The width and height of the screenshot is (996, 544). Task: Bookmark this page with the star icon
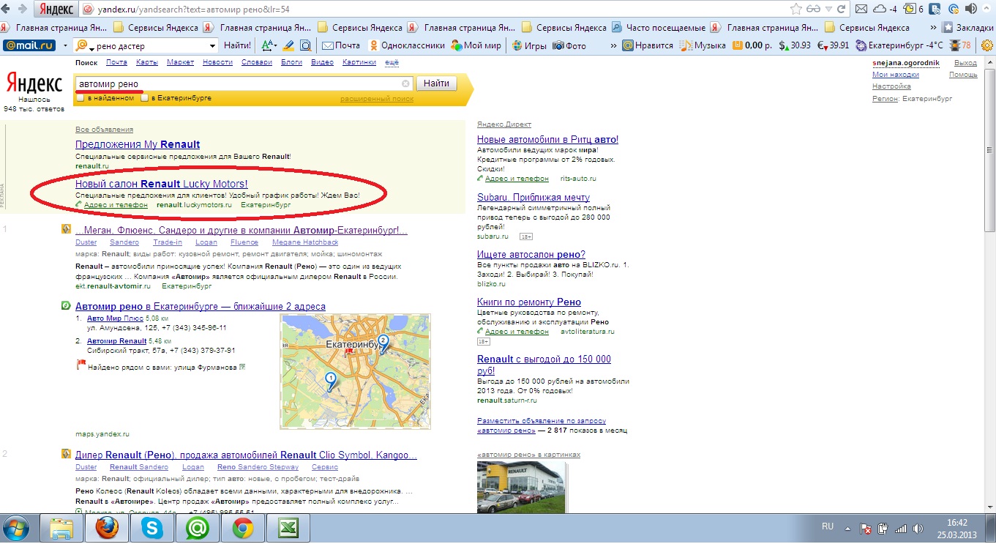tap(796, 10)
